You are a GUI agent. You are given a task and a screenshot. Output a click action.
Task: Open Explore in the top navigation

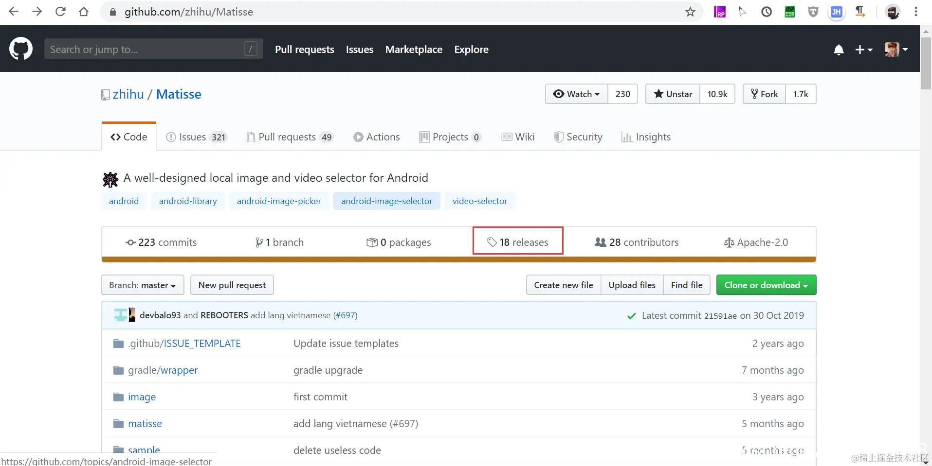click(471, 50)
